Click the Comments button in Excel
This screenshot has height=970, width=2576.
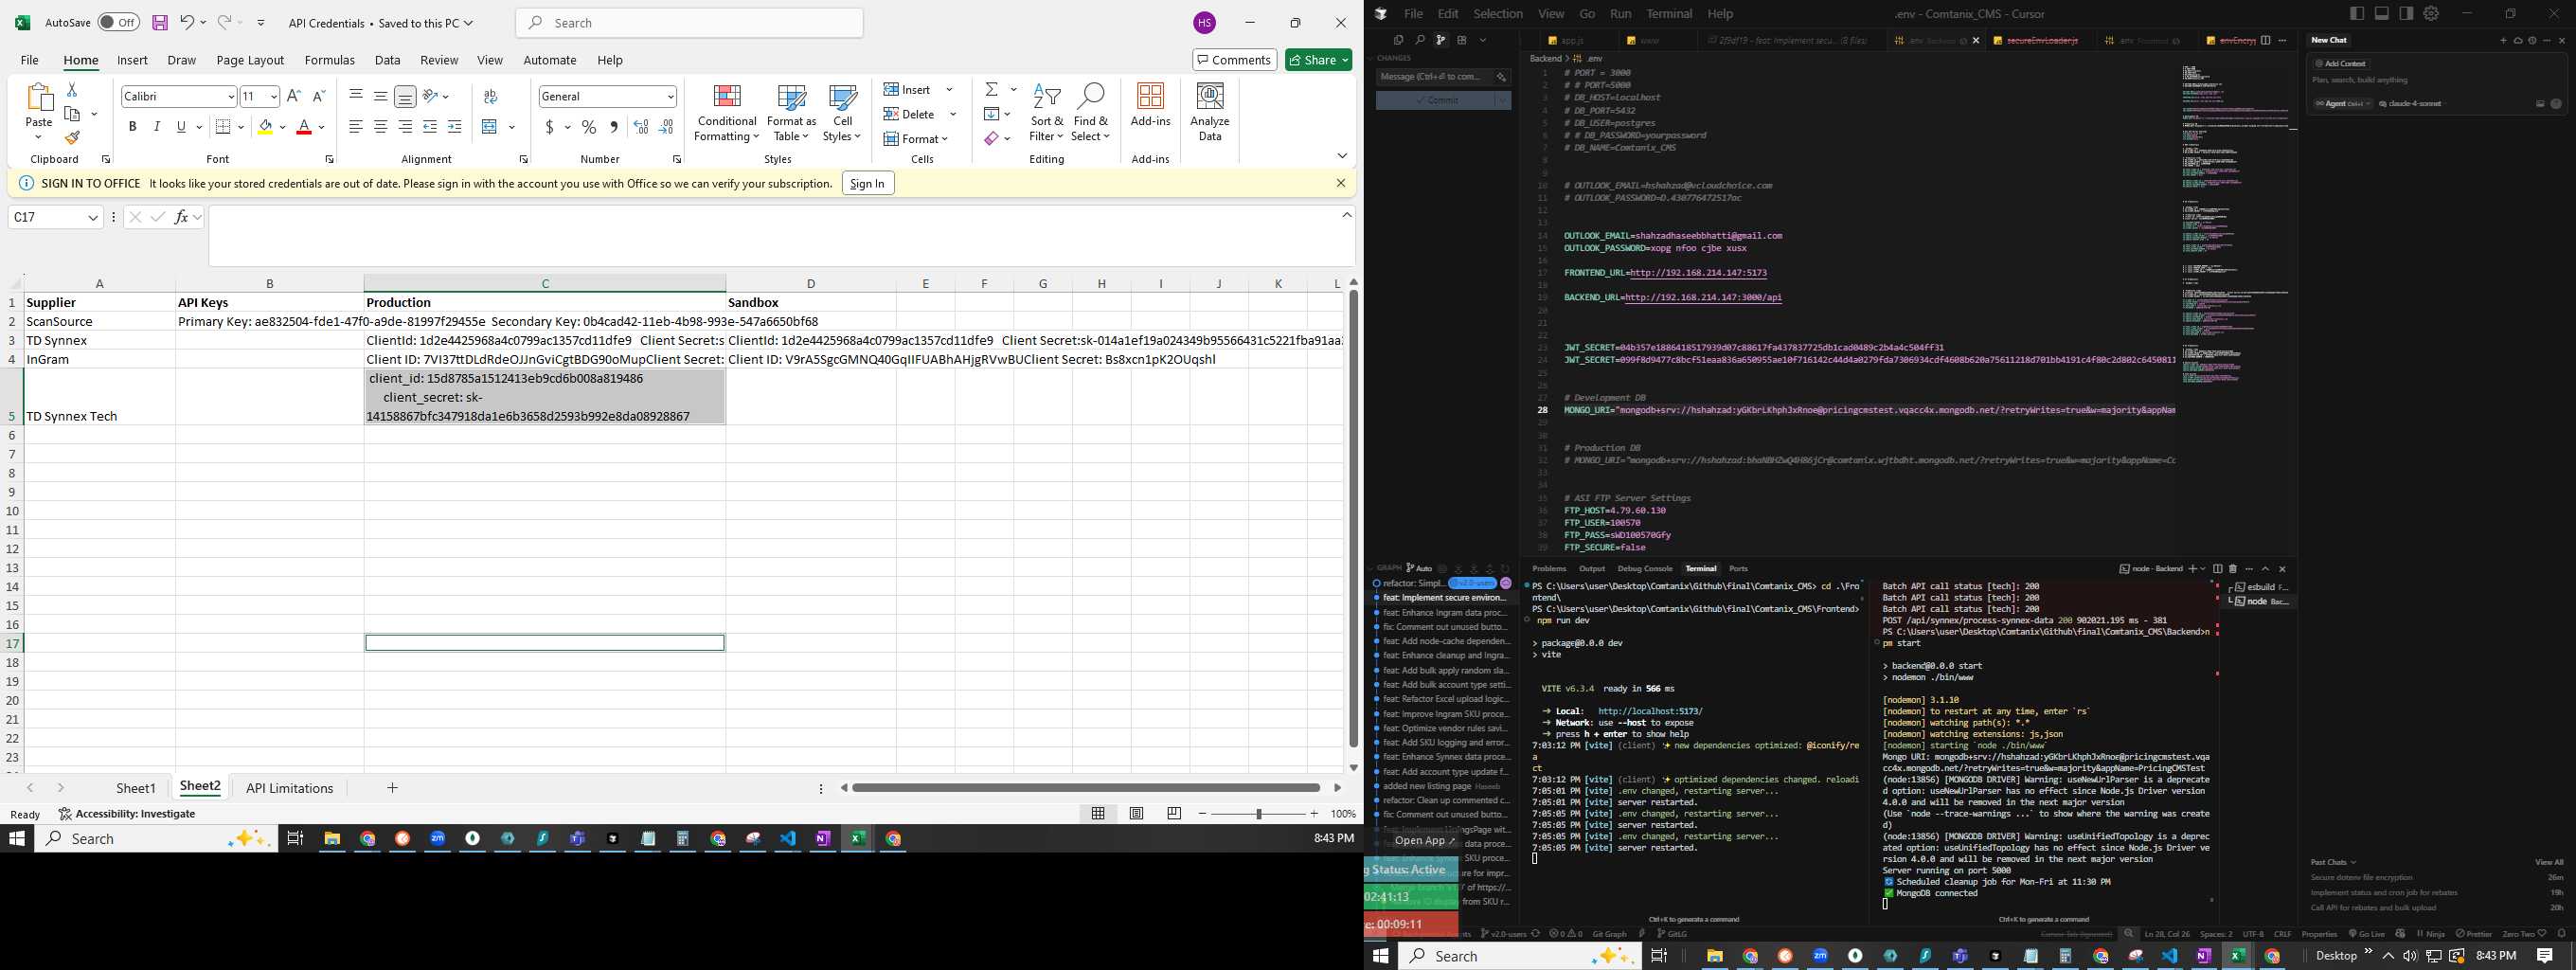pyautogui.click(x=1234, y=60)
